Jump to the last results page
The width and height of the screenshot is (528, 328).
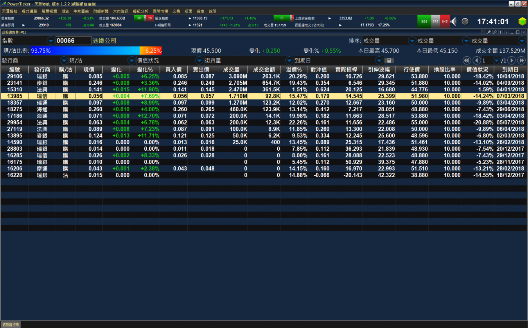coord(521,61)
